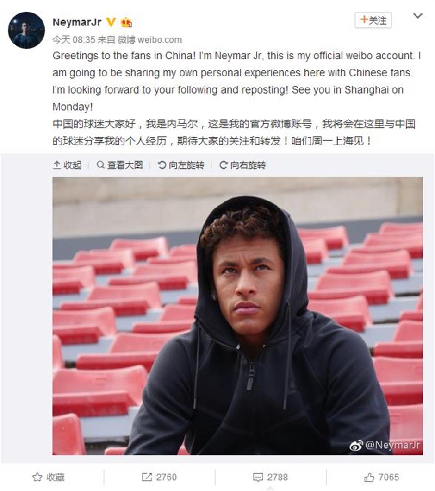View full-size image via 查看大图

coord(119,165)
